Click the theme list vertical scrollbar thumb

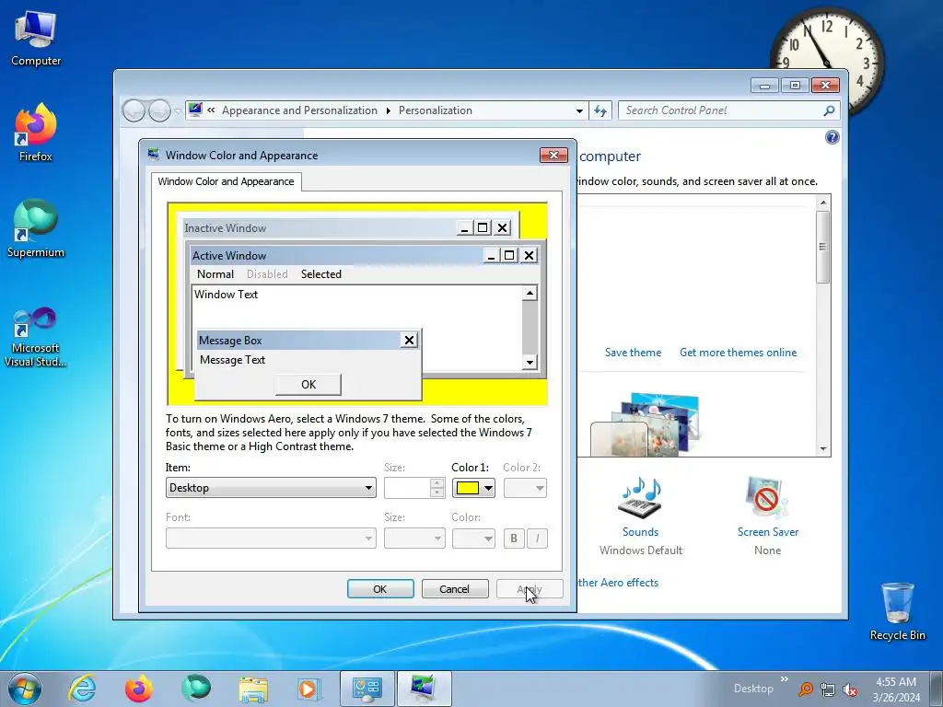[x=822, y=247]
